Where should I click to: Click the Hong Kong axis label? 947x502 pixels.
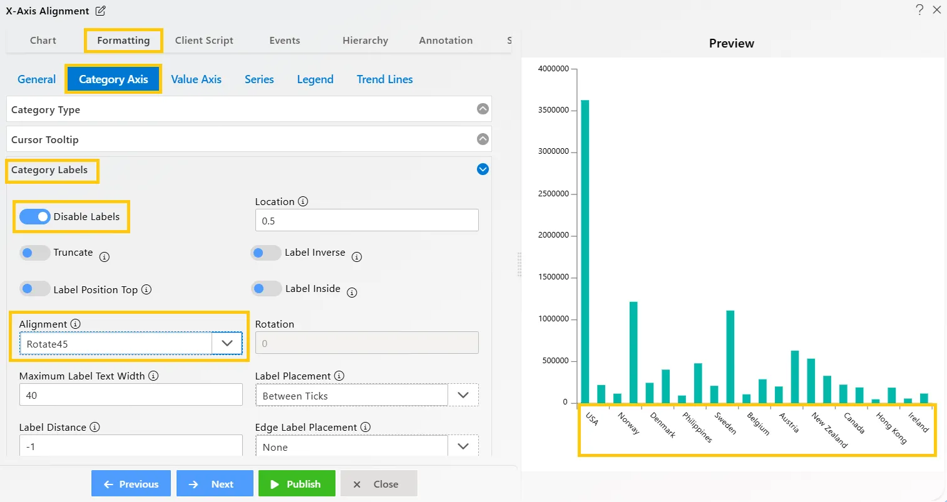pyautogui.click(x=891, y=428)
